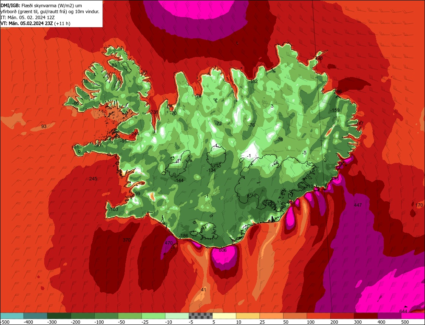Click the value -134 in central Iceland
425x325 pixels.
coord(211,170)
